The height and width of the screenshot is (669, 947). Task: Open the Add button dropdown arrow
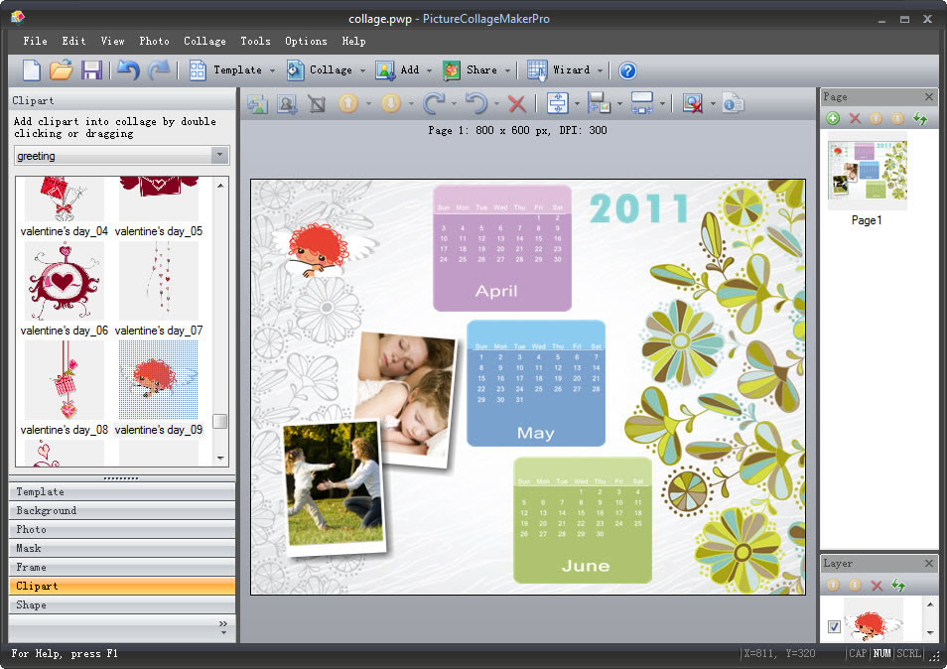[x=429, y=70]
